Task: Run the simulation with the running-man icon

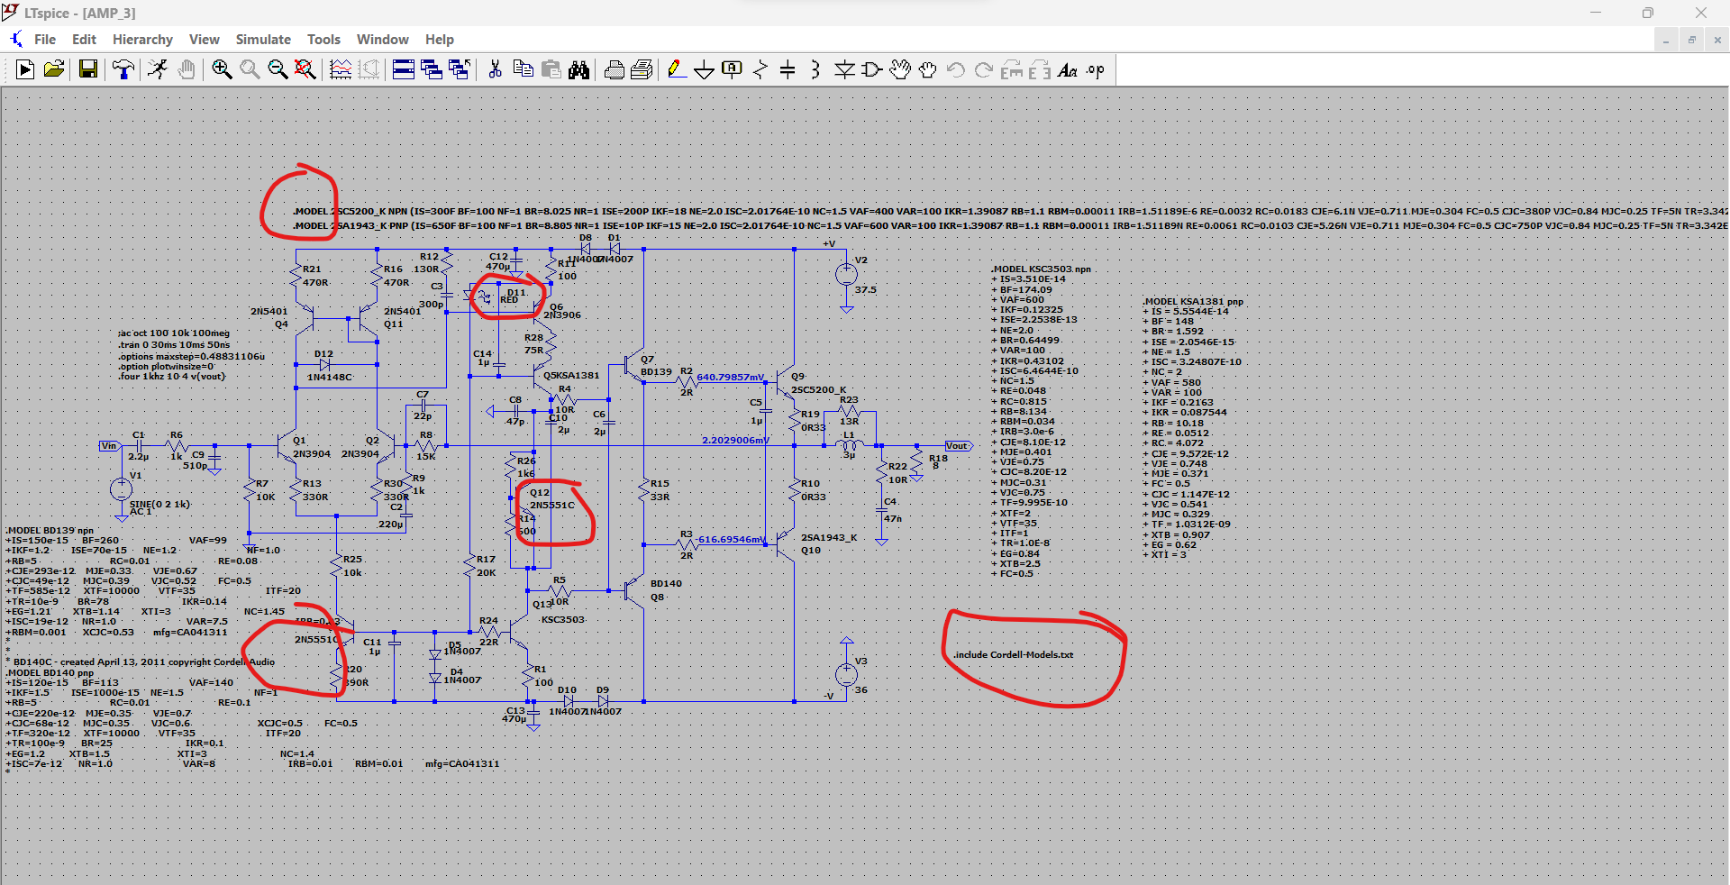Action: (x=158, y=69)
